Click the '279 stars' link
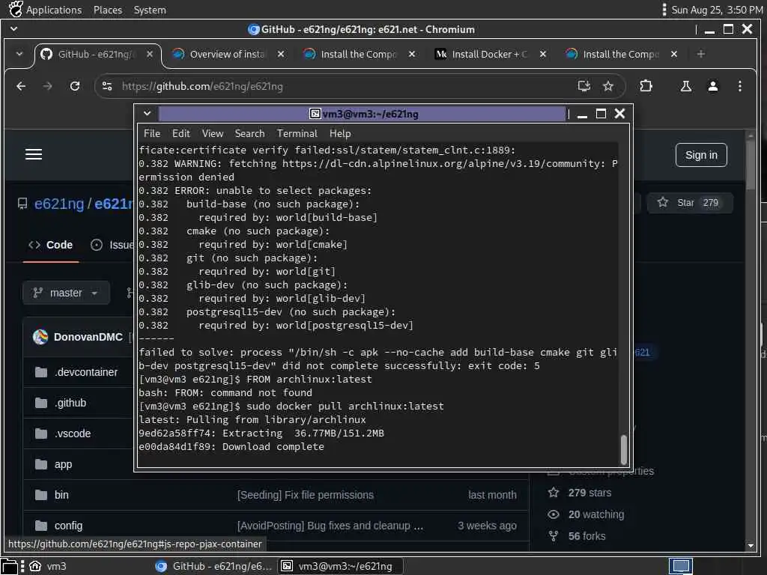The width and height of the screenshot is (767, 575). click(x=589, y=493)
